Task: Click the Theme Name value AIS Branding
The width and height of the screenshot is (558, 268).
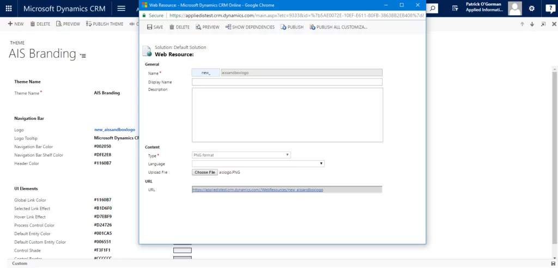Action: coord(107,93)
